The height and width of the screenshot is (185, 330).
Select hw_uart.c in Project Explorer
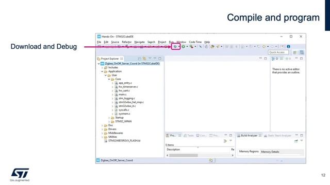(x=124, y=90)
